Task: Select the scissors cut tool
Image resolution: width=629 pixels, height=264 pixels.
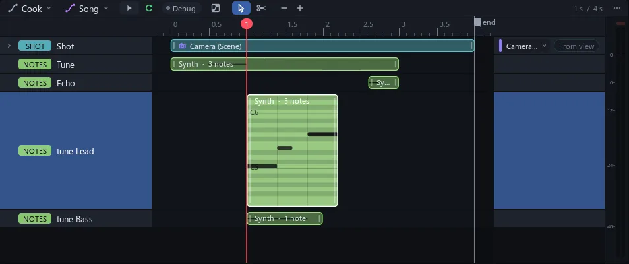Action: (x=261, y=8)
